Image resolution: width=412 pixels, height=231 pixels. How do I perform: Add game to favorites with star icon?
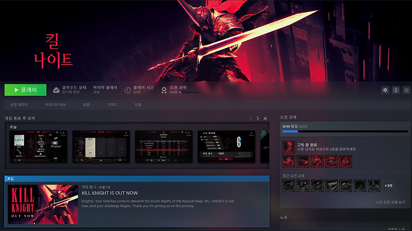(407, 90)
